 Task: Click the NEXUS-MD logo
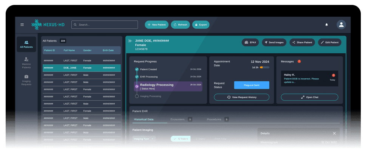pyautogui.click(x=48, y=25)
